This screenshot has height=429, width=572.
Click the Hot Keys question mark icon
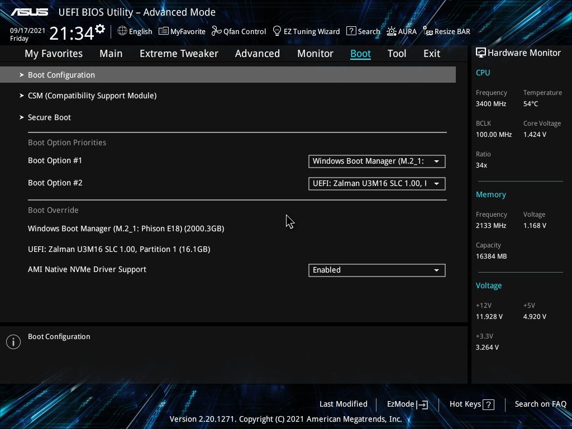coord(488,404)
